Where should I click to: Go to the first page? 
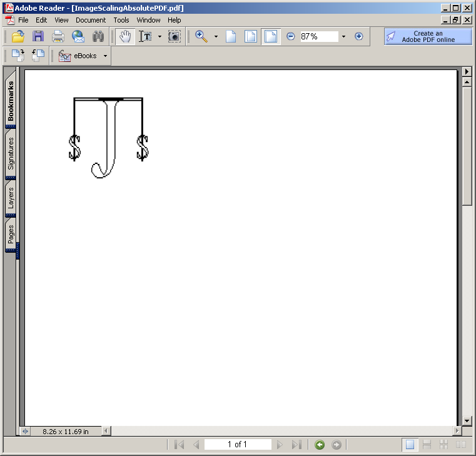click(x=180, y=445)
